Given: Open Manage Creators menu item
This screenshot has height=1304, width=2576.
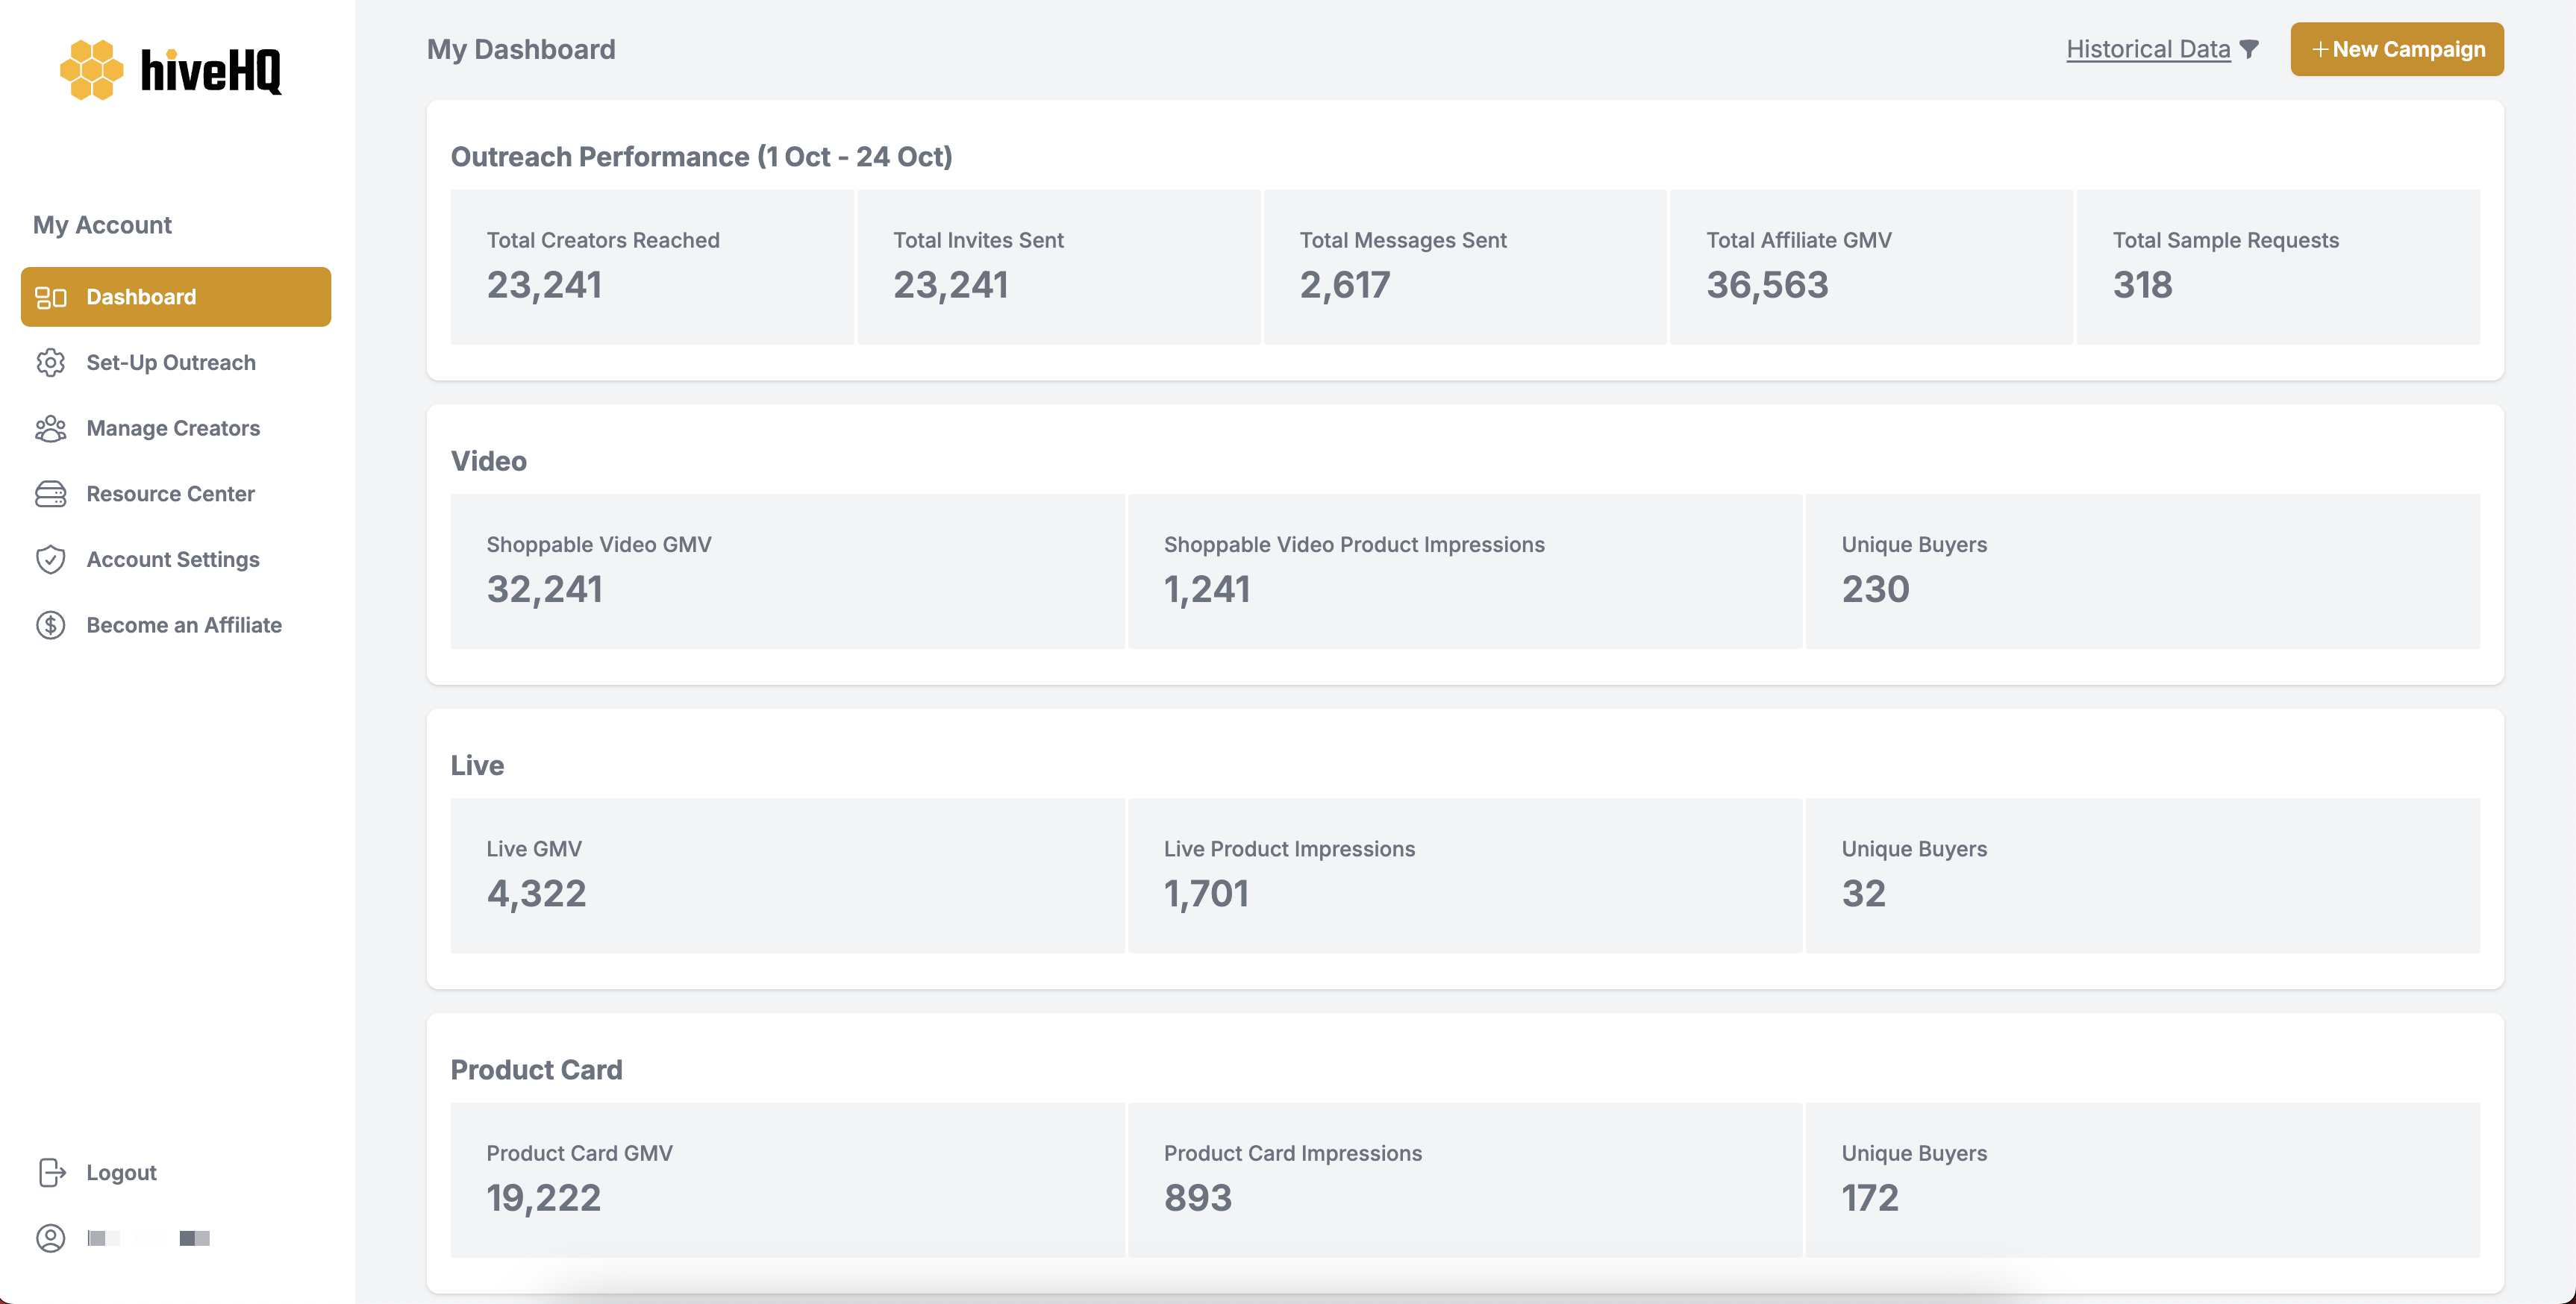Looking at the screenshot, I should (173, 428).
